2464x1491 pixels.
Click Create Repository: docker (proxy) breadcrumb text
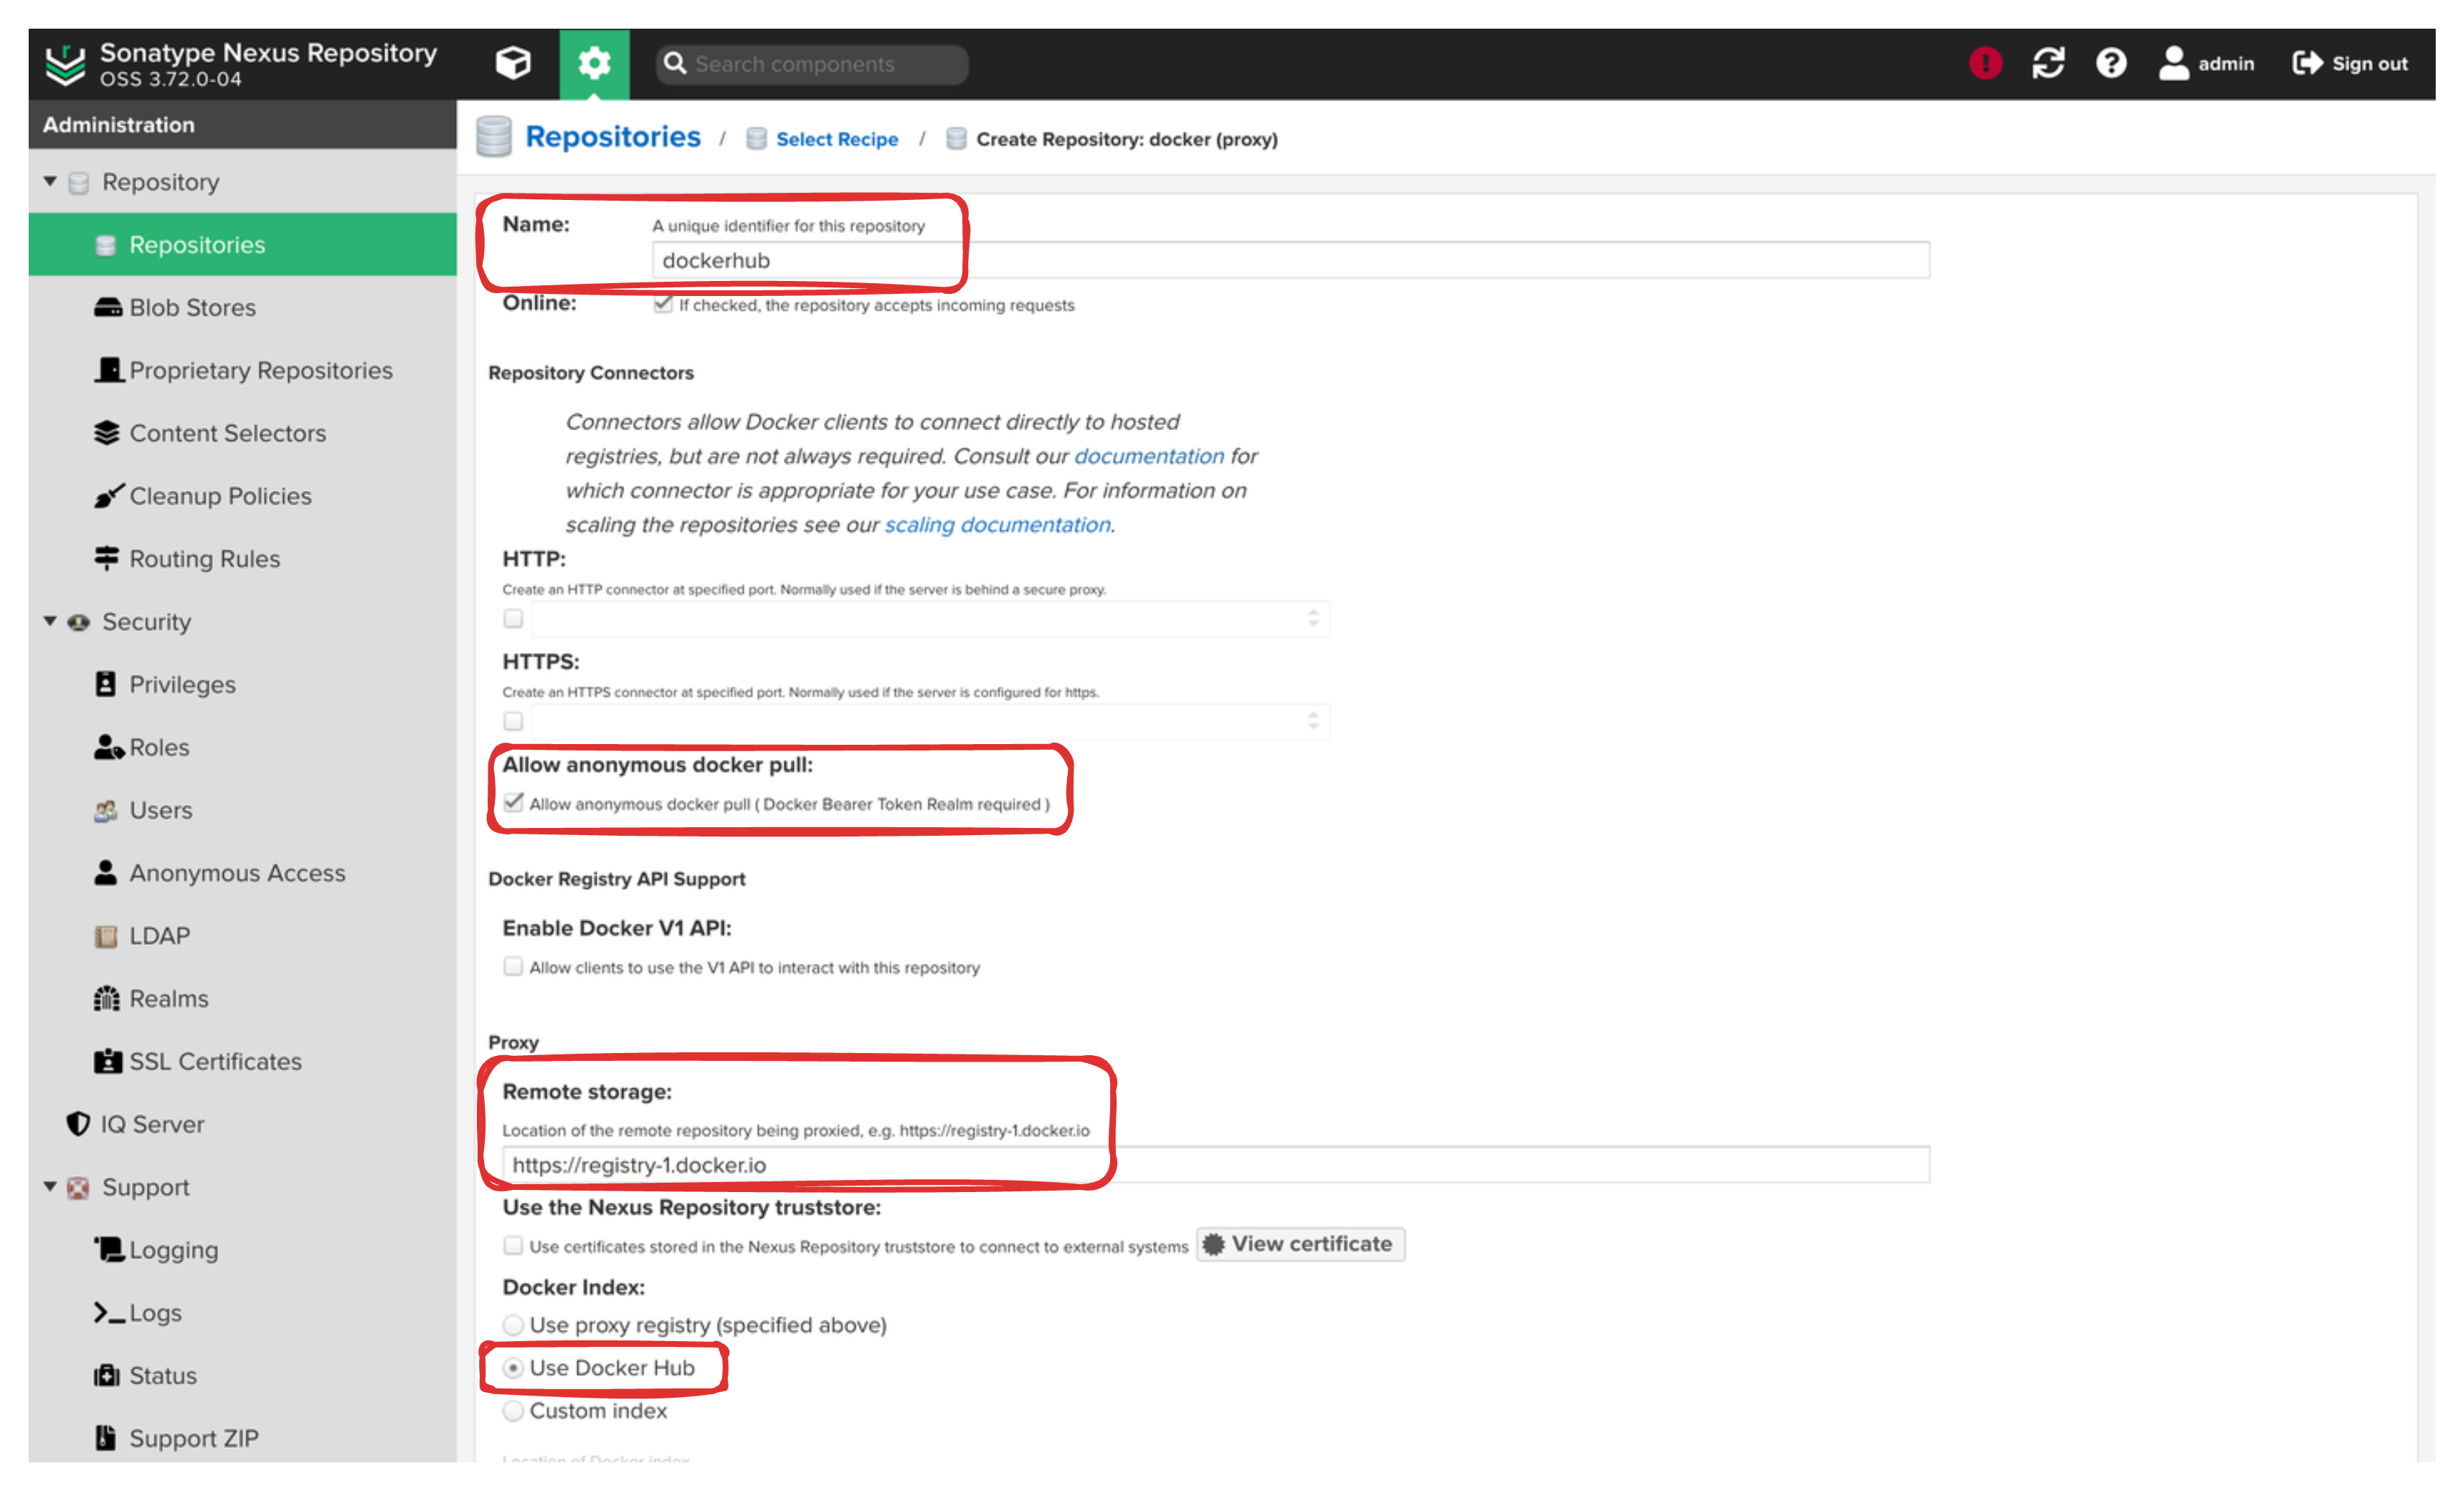pos(1127,140)
